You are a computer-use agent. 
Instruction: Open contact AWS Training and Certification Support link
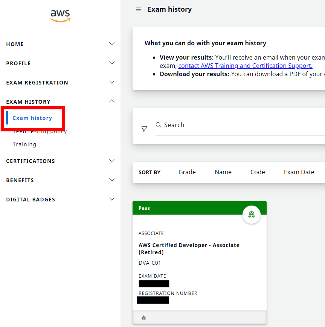click(245, 66)
